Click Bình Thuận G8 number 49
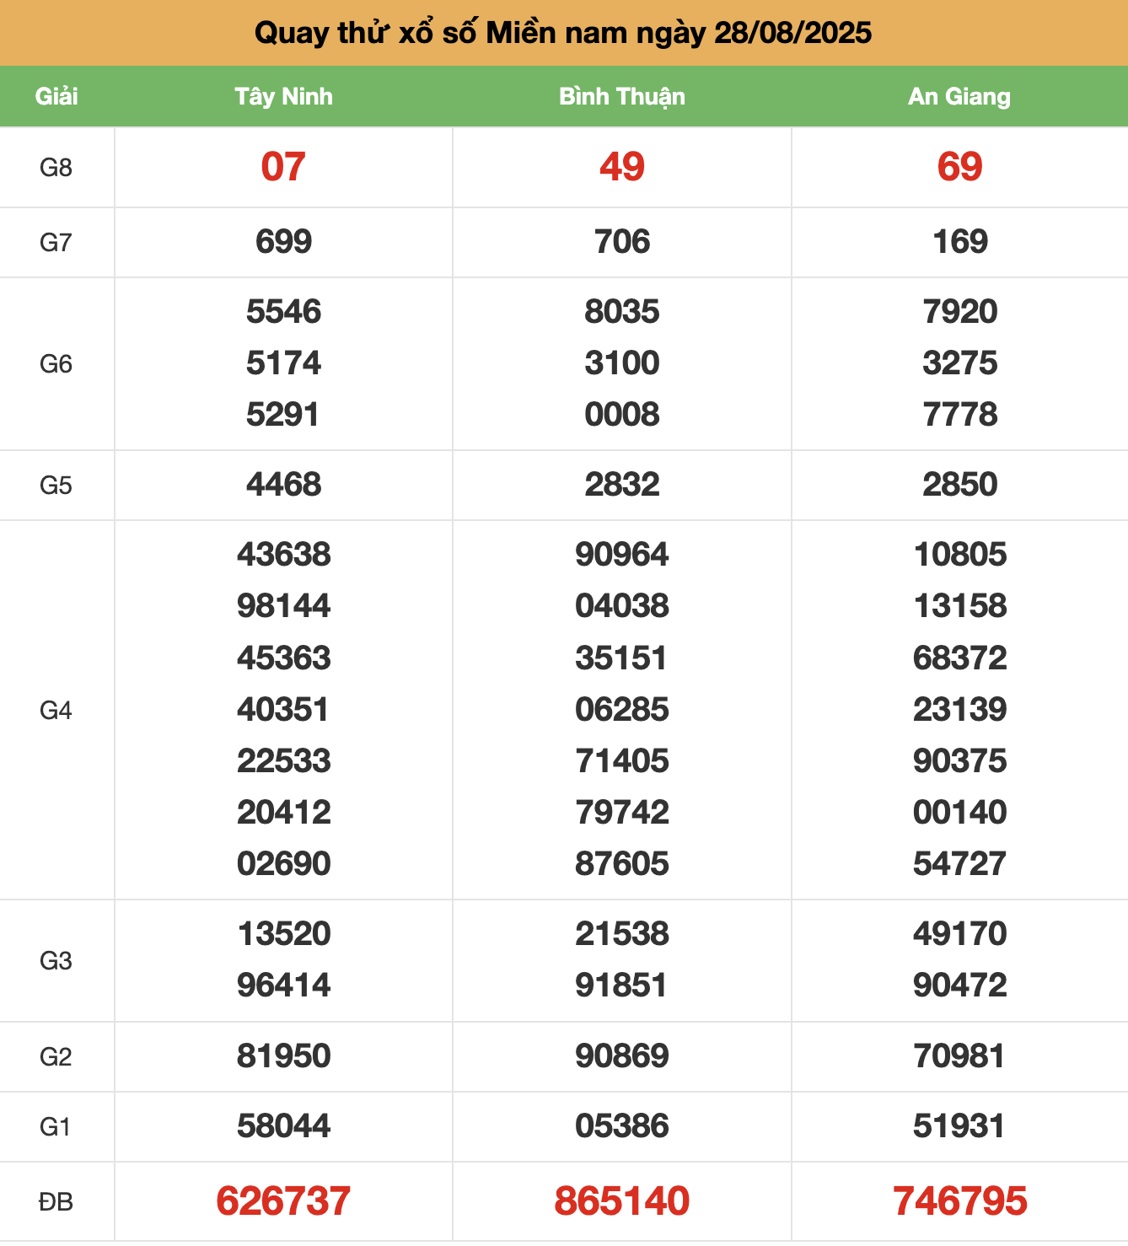The image size is (1128, 1246). click(x=622, y=167)
